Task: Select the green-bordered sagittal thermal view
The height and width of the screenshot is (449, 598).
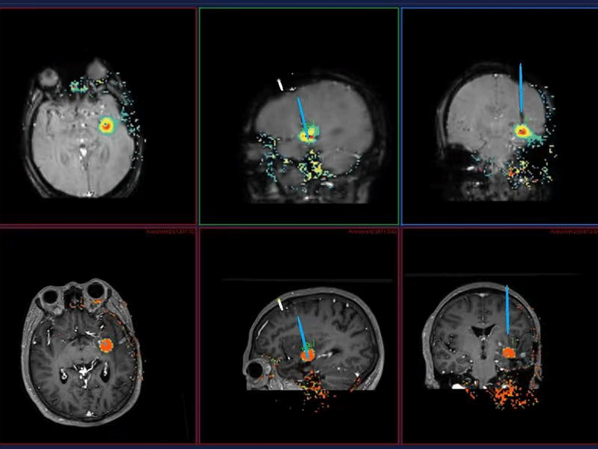Action: tap(299, 115)
